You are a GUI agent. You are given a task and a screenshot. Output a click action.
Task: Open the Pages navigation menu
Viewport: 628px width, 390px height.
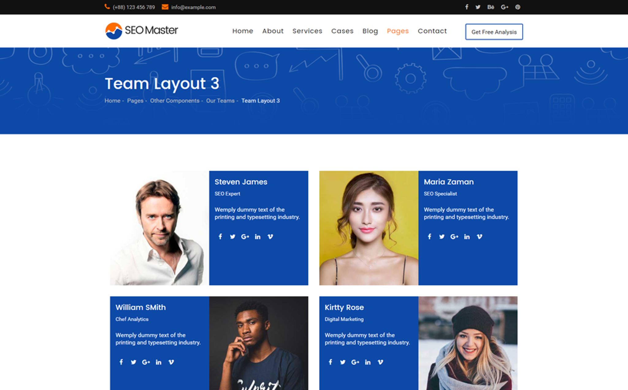point(398,31)
